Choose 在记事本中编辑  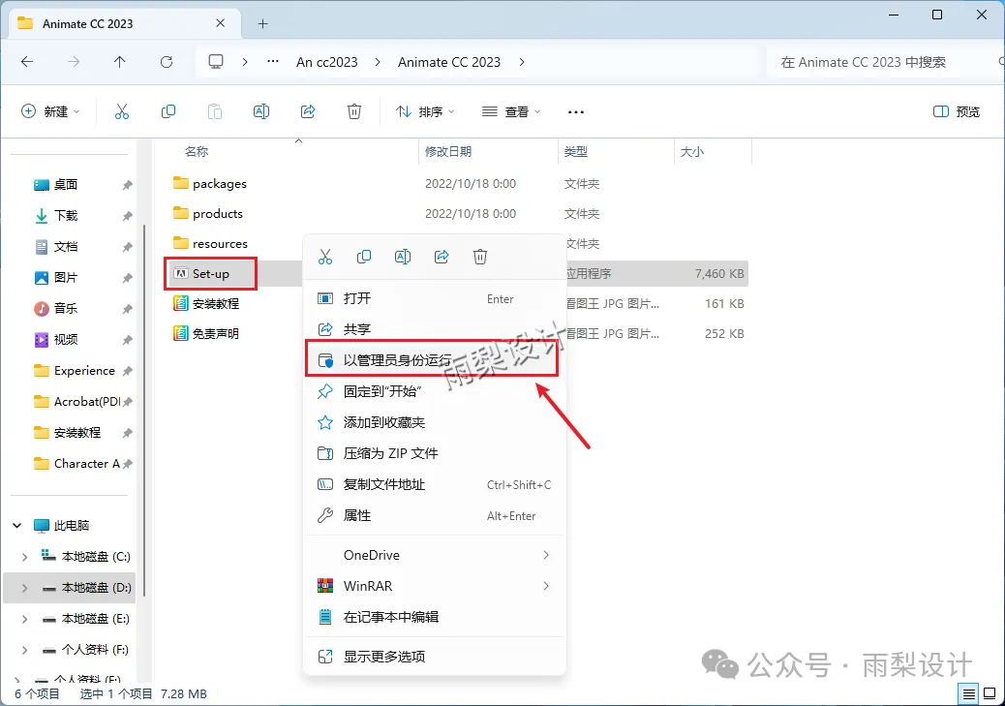pyautogui.click(x=435, y=617)
